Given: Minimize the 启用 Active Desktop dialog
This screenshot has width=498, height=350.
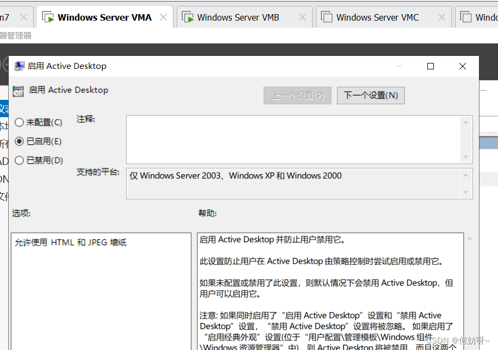Looking at the screenshot, I should (x=399, y=66).
